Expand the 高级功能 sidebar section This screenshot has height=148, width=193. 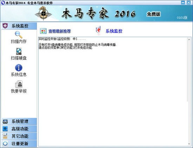tap(19, 129)
